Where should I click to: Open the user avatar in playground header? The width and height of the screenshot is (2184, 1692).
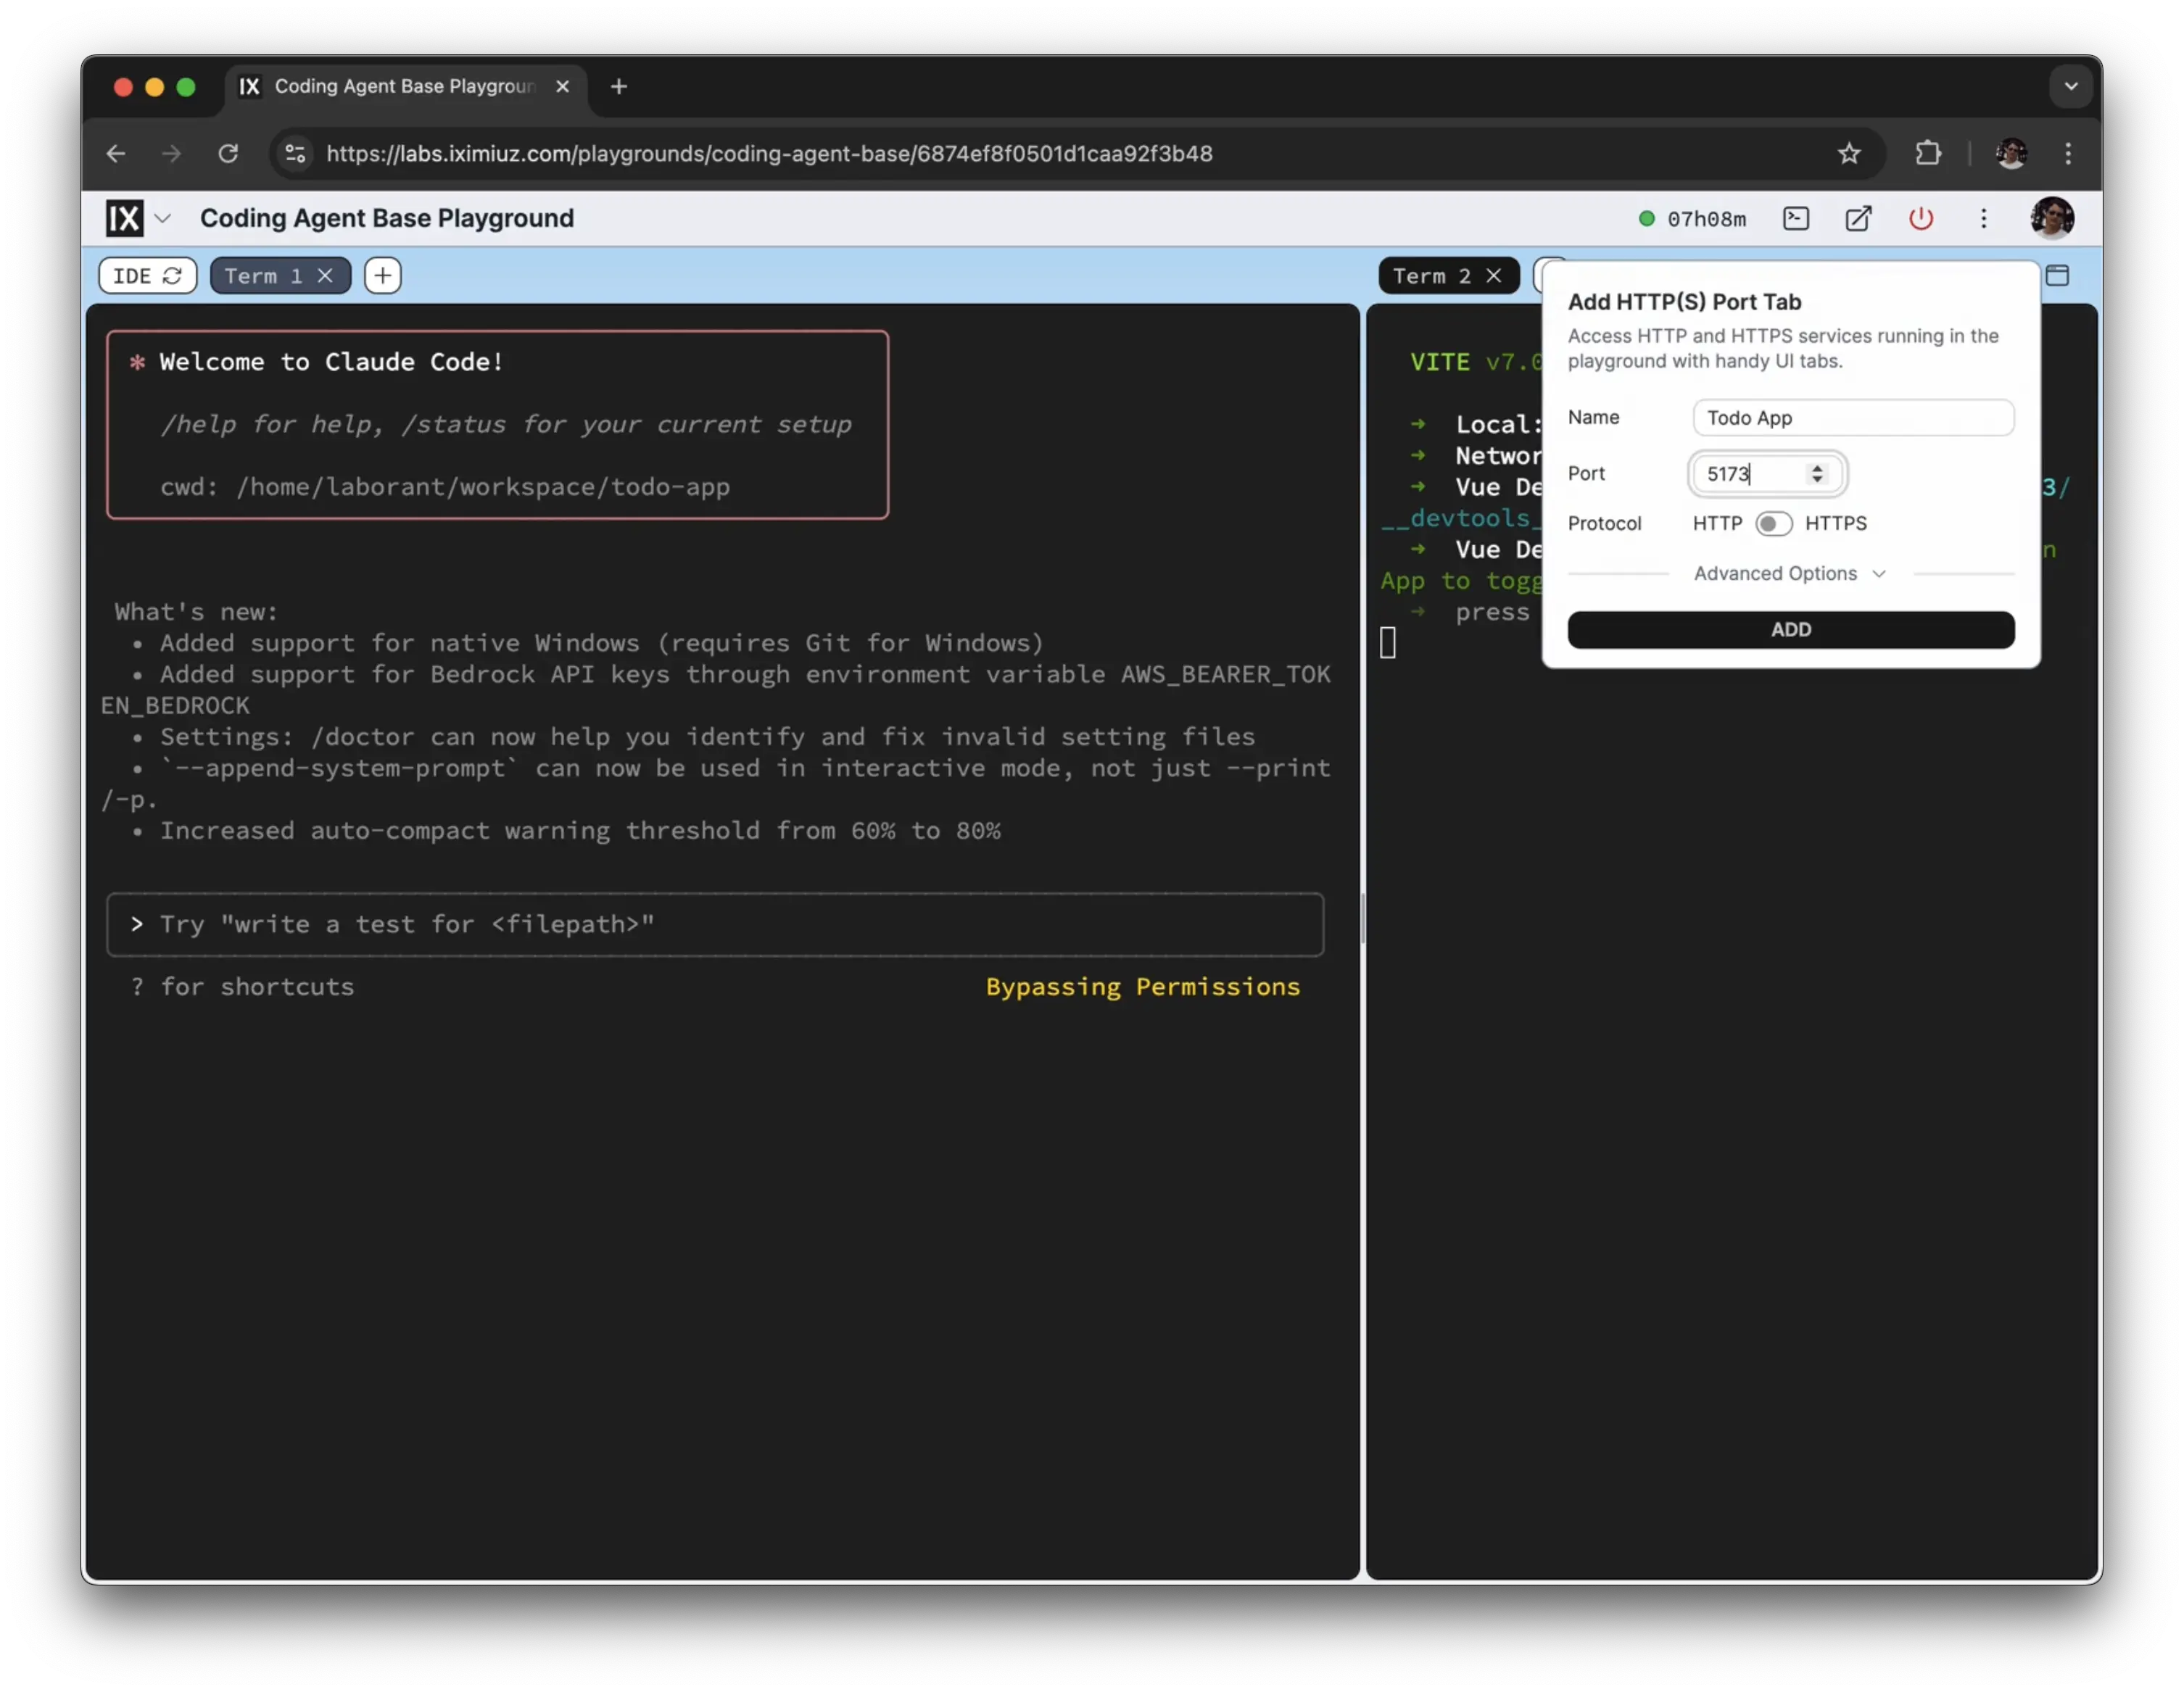click(x=2052, y=218)
